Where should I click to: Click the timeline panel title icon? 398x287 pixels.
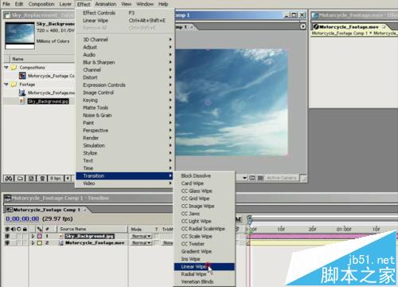pyautogui.click(x=7, y=198)
